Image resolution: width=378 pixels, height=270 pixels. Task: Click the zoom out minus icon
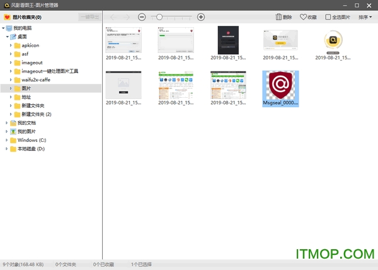click(x=142, y=17)
